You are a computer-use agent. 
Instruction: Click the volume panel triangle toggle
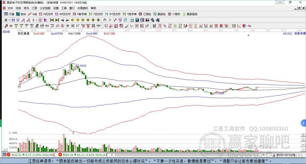coord(4,150)
